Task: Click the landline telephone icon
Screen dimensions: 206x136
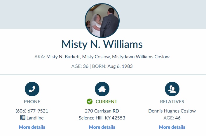Action: (x=23, y=117)
